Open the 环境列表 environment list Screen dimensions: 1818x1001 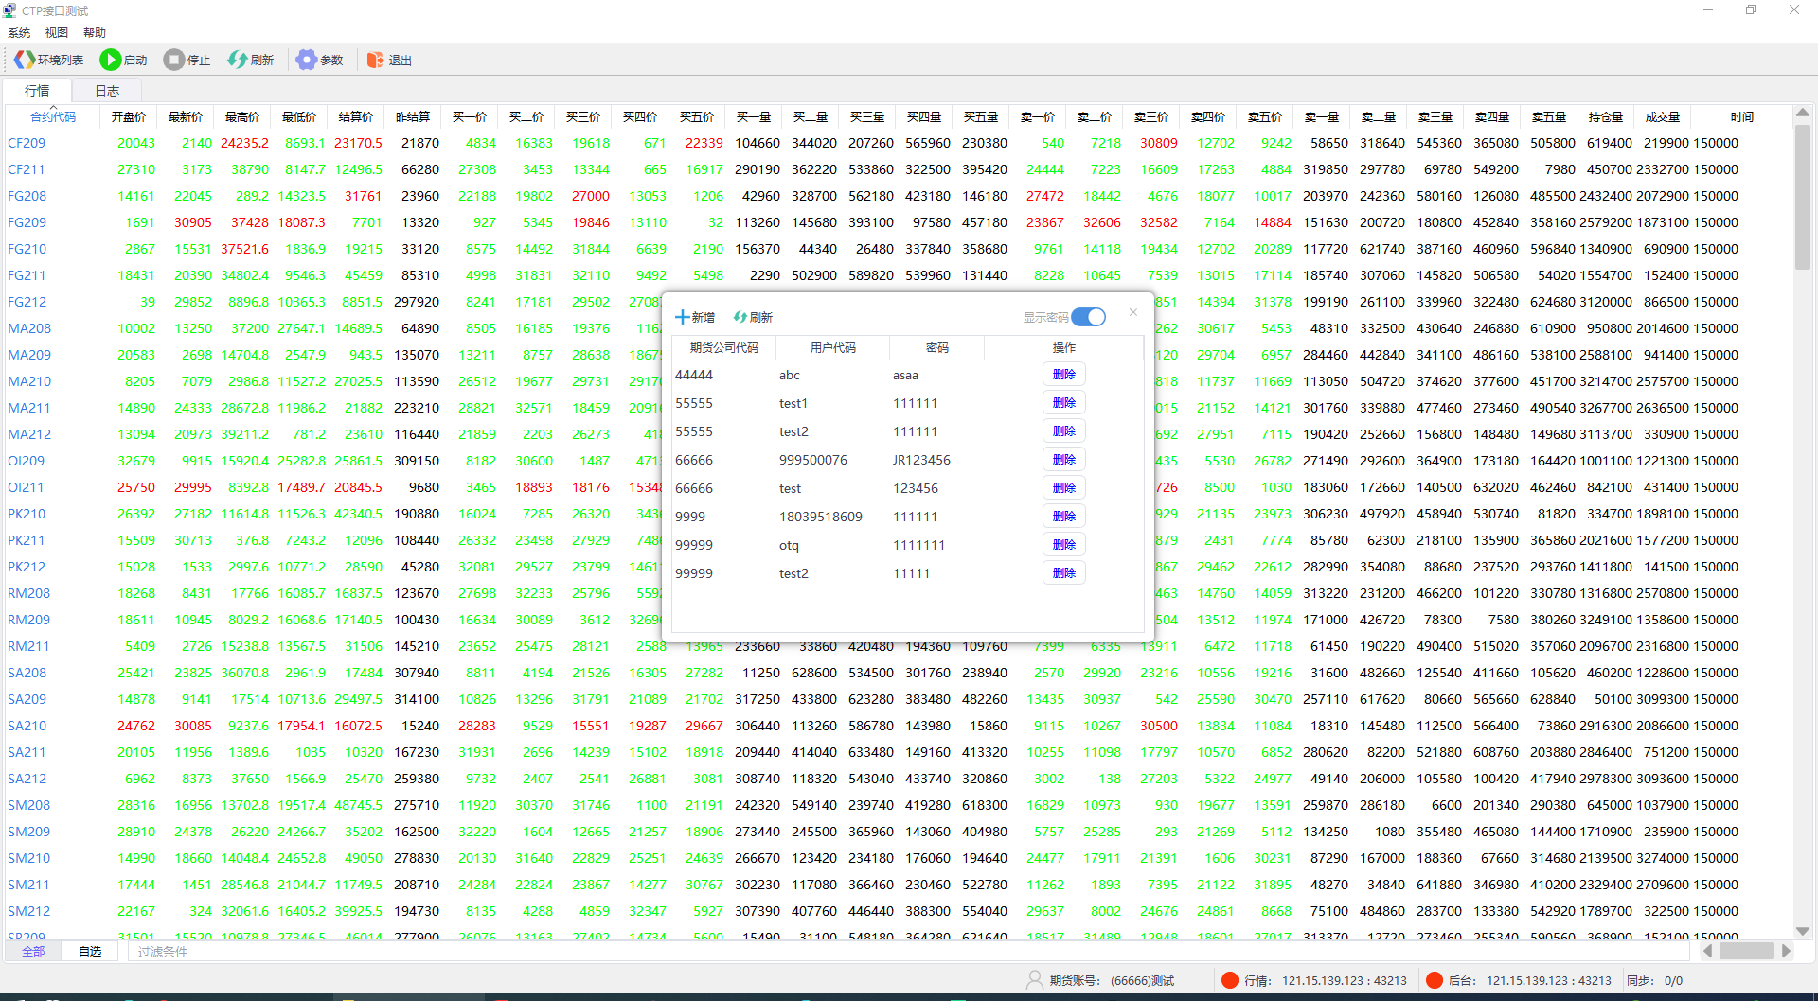tap(49, 60)
